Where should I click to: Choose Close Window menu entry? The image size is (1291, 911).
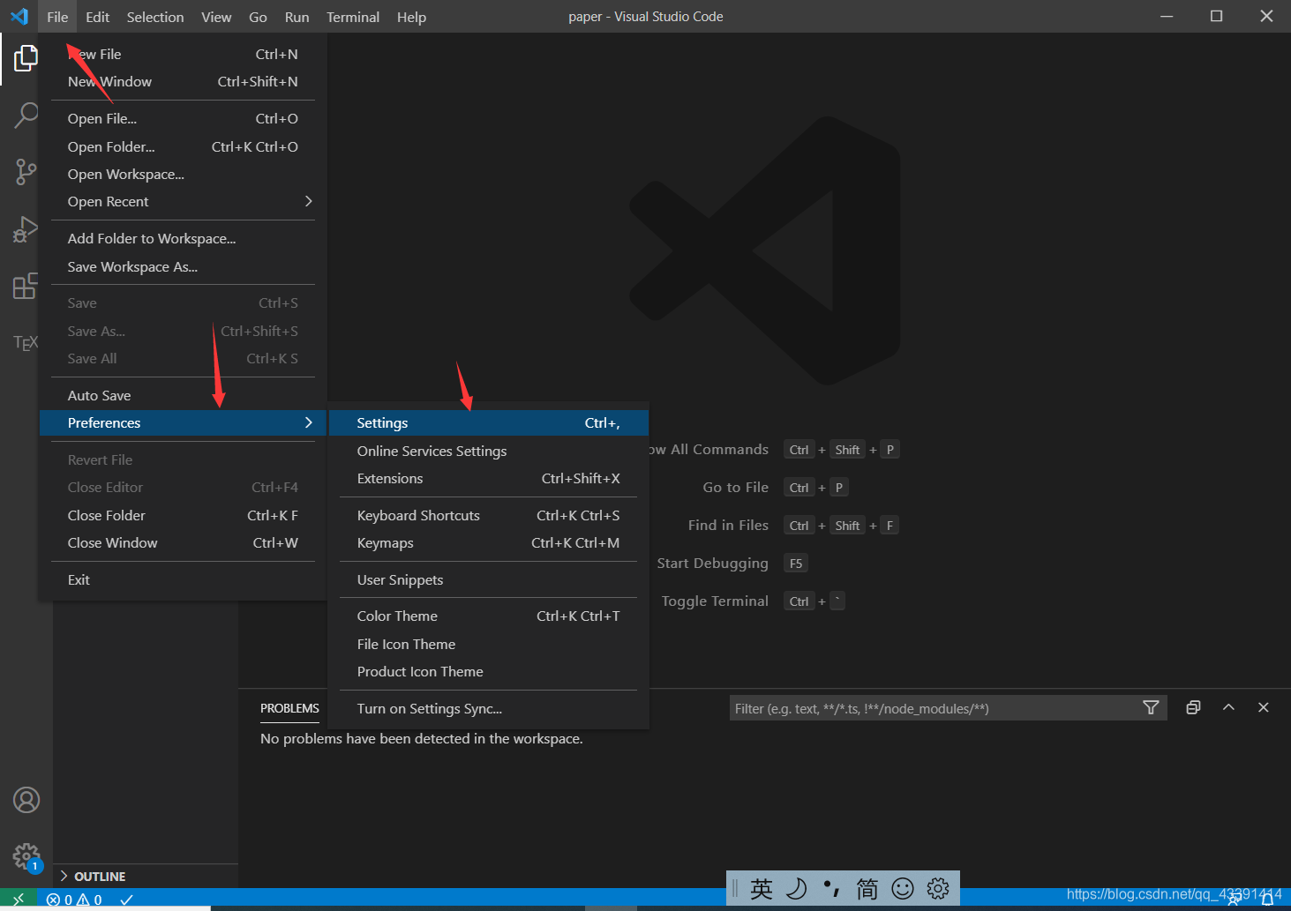pos(183,542)
